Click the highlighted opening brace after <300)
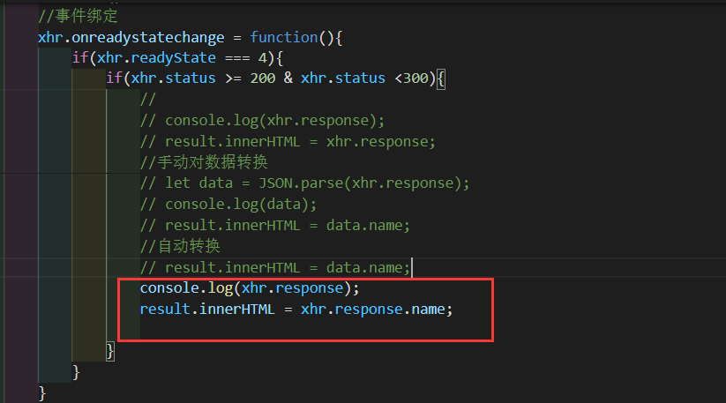This screenshot has width=726, height=403. click(441, 79)
